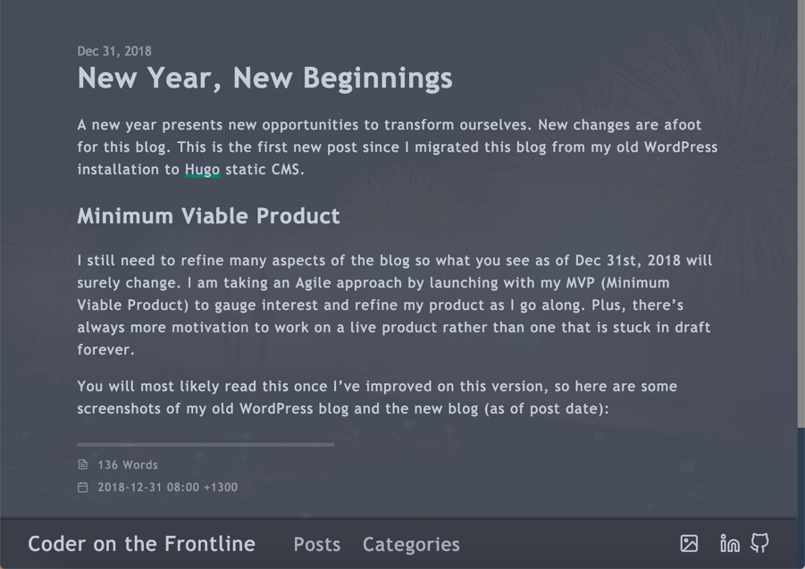
Task: Open the image gallery icon in footer
Action: tap(689, 543)
